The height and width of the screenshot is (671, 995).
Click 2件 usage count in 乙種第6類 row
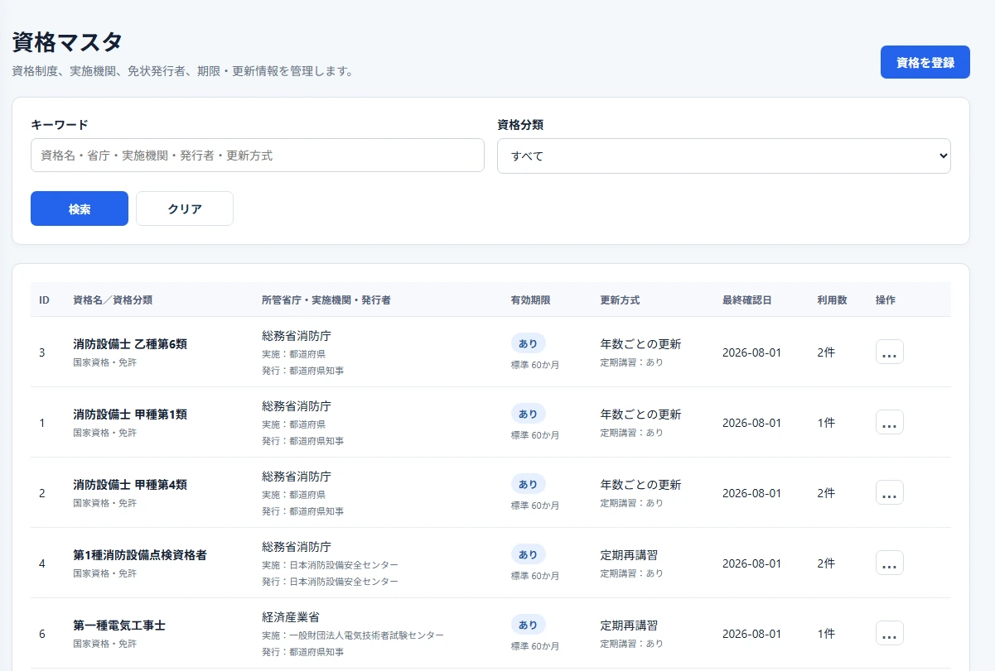point(826,352)
